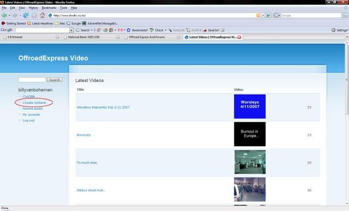Switch to the National Bank NZD USD tab
Viewport: 349px width, 211px height.
pos(92,37)
